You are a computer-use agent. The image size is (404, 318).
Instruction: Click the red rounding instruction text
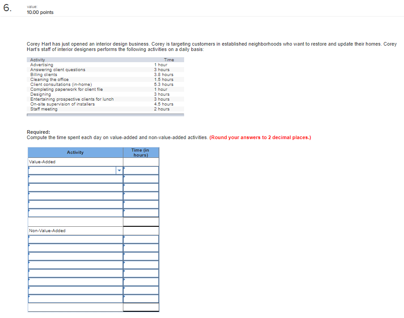[x=260, y=137]
